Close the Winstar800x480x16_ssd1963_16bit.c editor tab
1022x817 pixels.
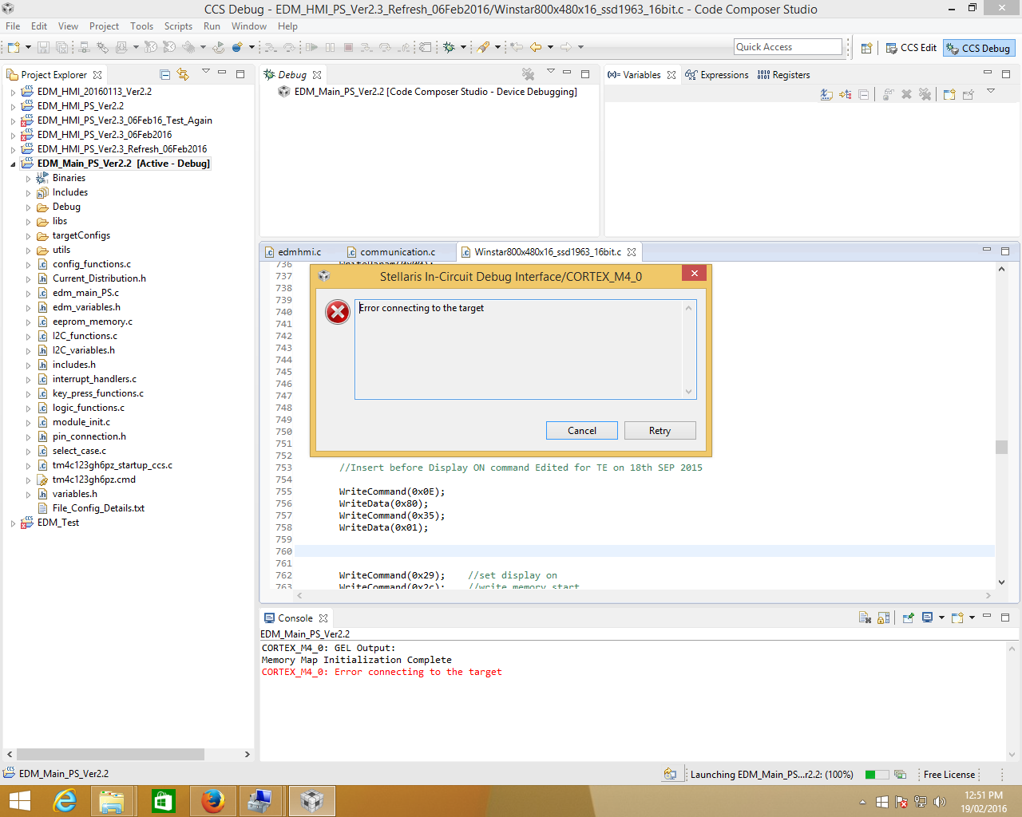[x=632, y=252]
